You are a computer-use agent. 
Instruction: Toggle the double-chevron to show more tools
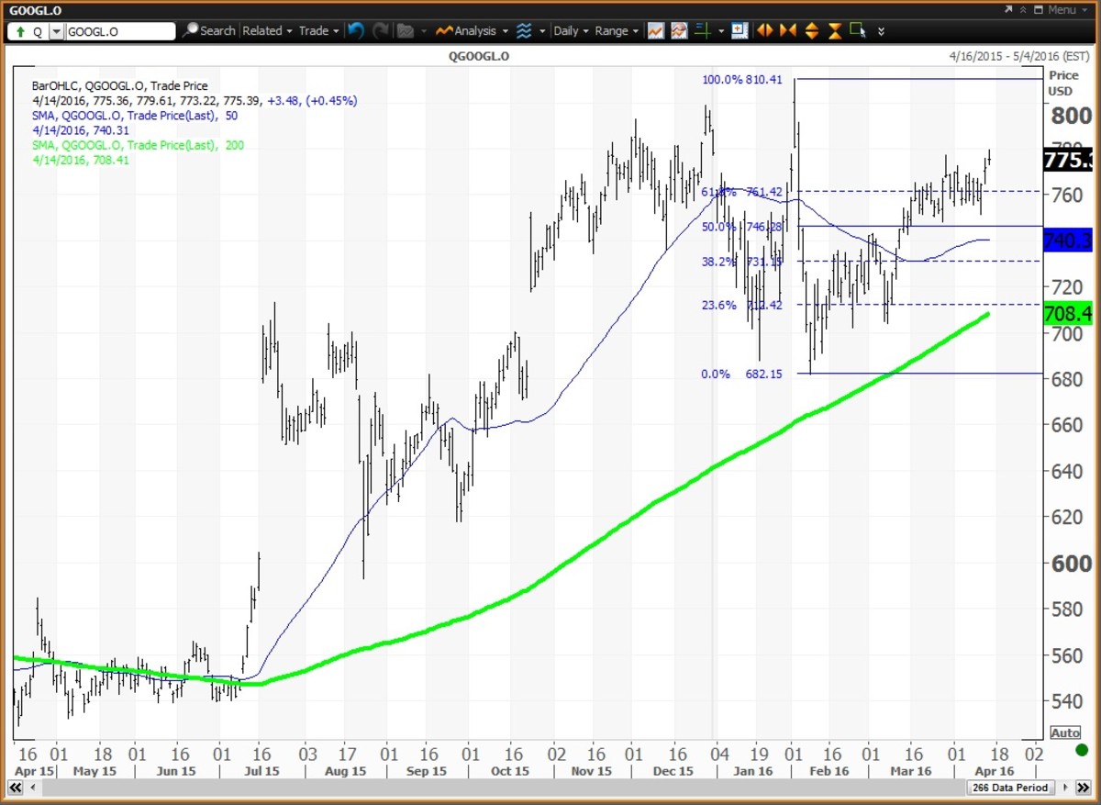coord(880,30)
